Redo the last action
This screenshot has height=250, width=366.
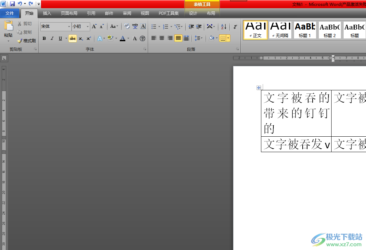(31, 4)
